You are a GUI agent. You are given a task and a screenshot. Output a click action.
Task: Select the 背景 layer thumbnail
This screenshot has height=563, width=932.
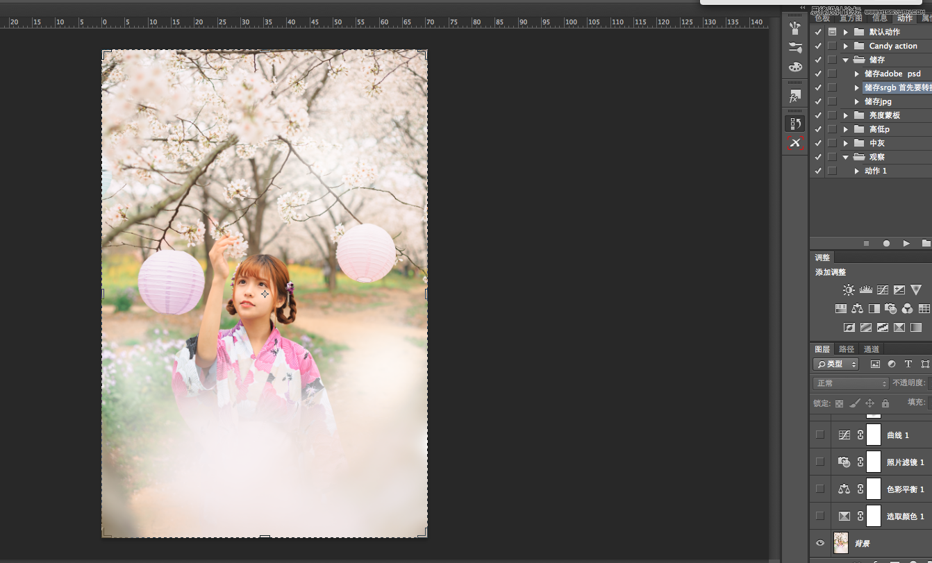(x=841, y=543)
